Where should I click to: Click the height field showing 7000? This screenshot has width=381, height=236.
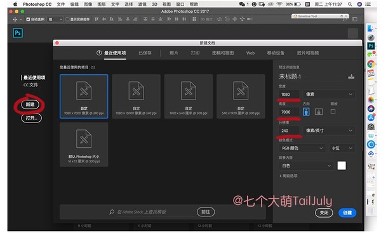pyautogui.click(x=289, y=112)
